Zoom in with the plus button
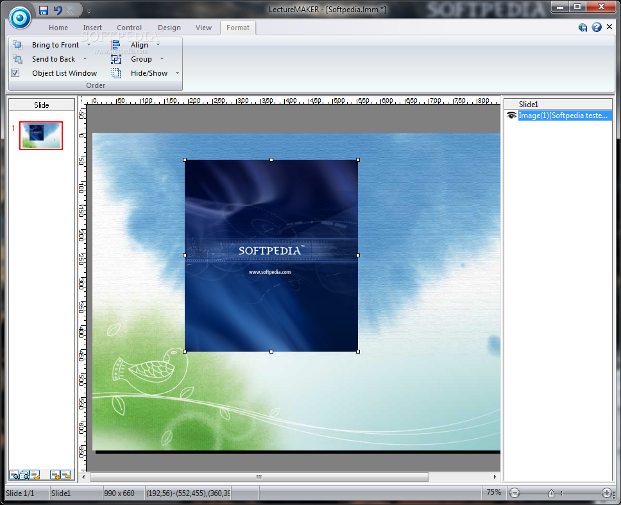 tap(606, 493)
